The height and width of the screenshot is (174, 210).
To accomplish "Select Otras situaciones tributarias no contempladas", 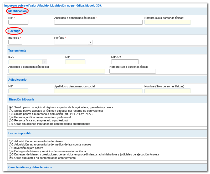I will click(10, 124).
